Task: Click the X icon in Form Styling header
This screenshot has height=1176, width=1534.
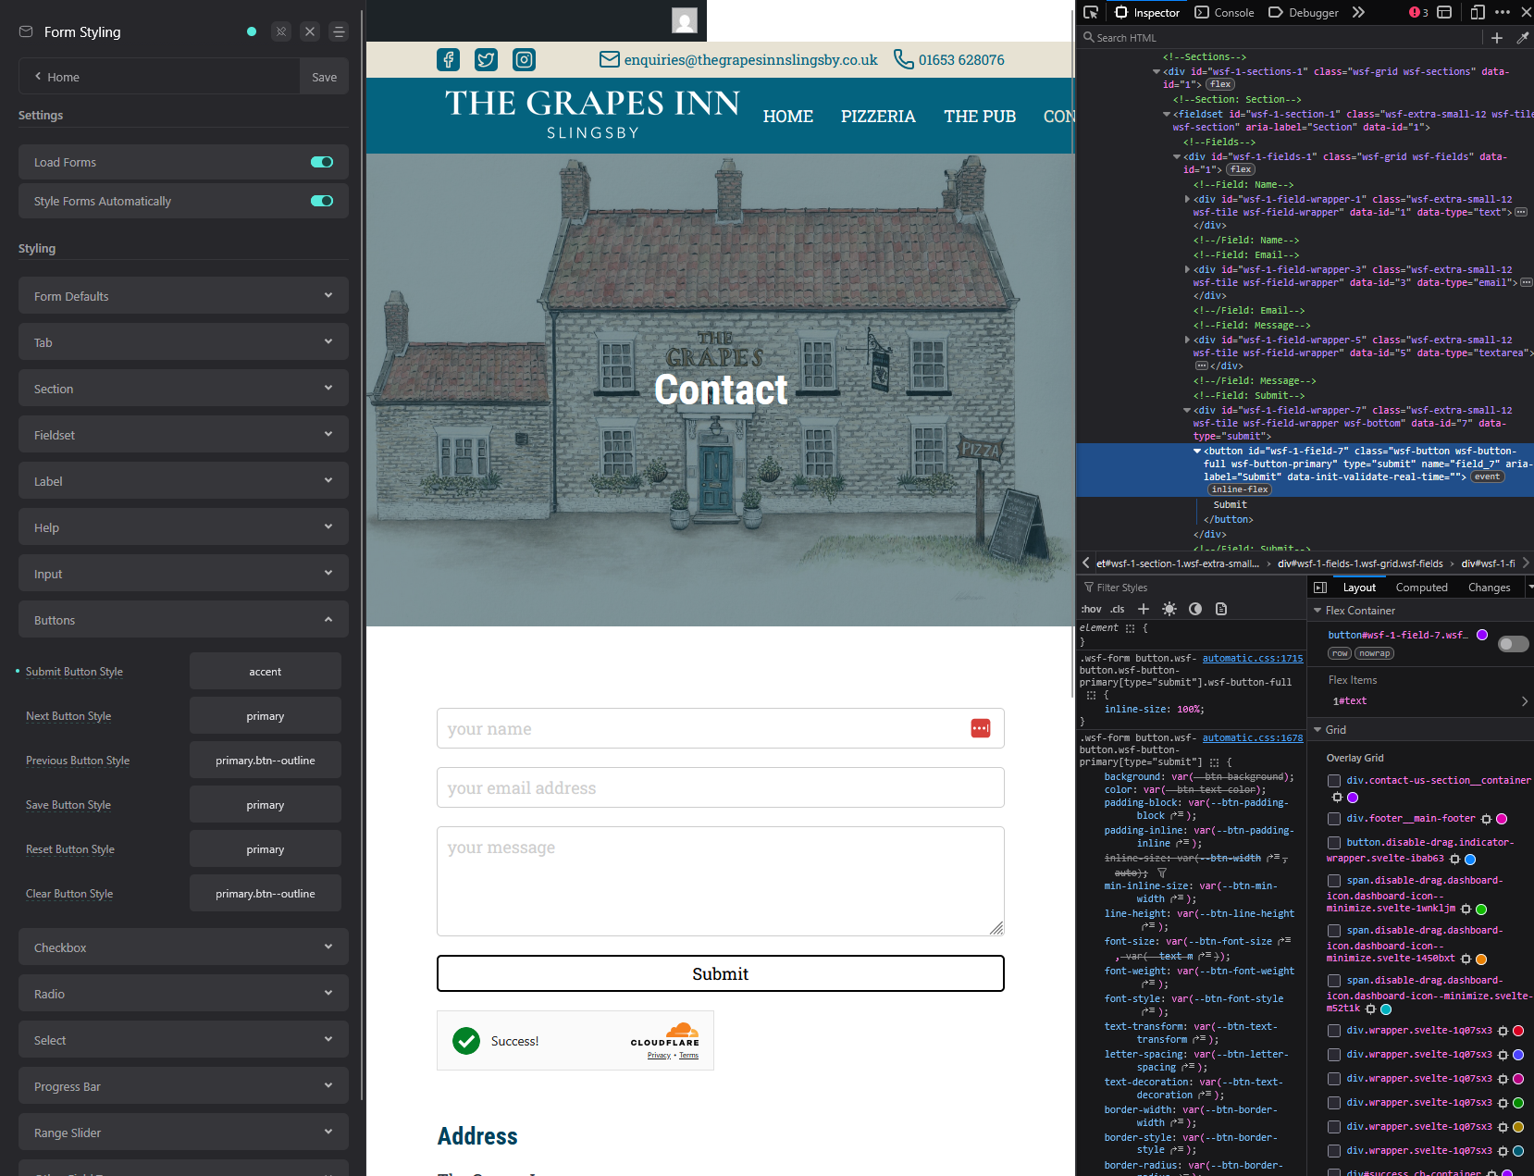Action: pos(310,31)
